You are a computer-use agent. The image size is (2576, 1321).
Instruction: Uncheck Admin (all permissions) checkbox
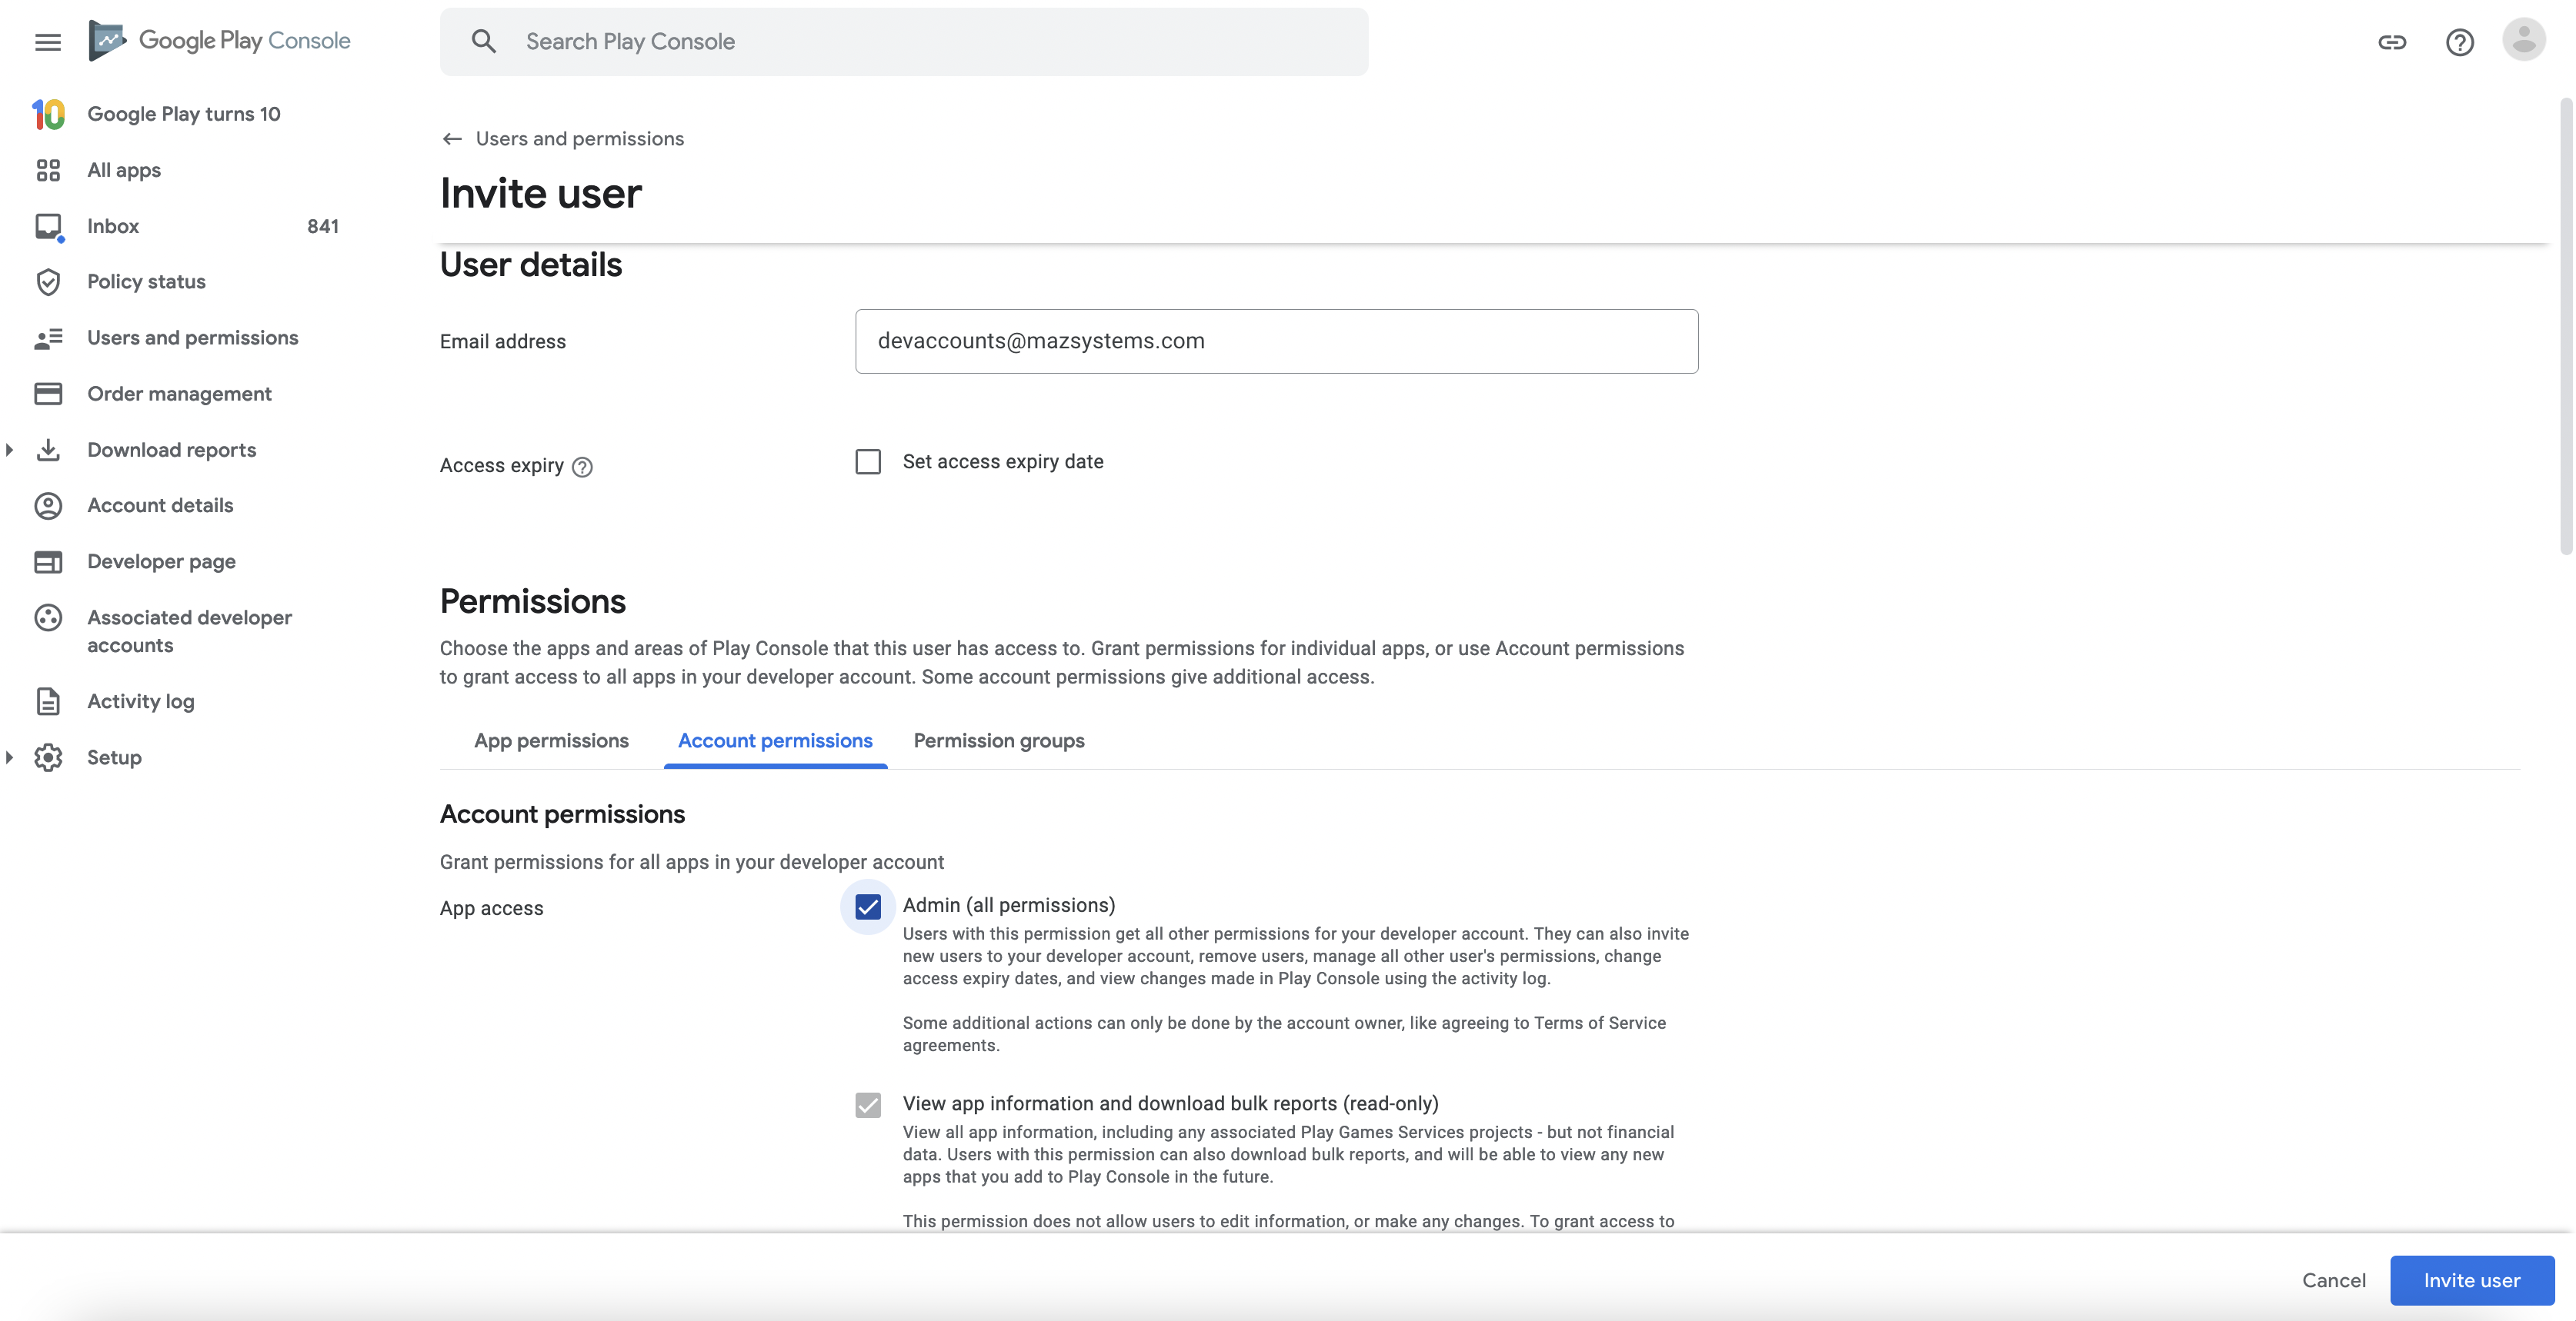(x=868, y=907)
